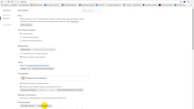Image resolution: width=194 pixels, height=109 pixels.
Task: Open the Моя группа bookmark
Action: point(180,5)
